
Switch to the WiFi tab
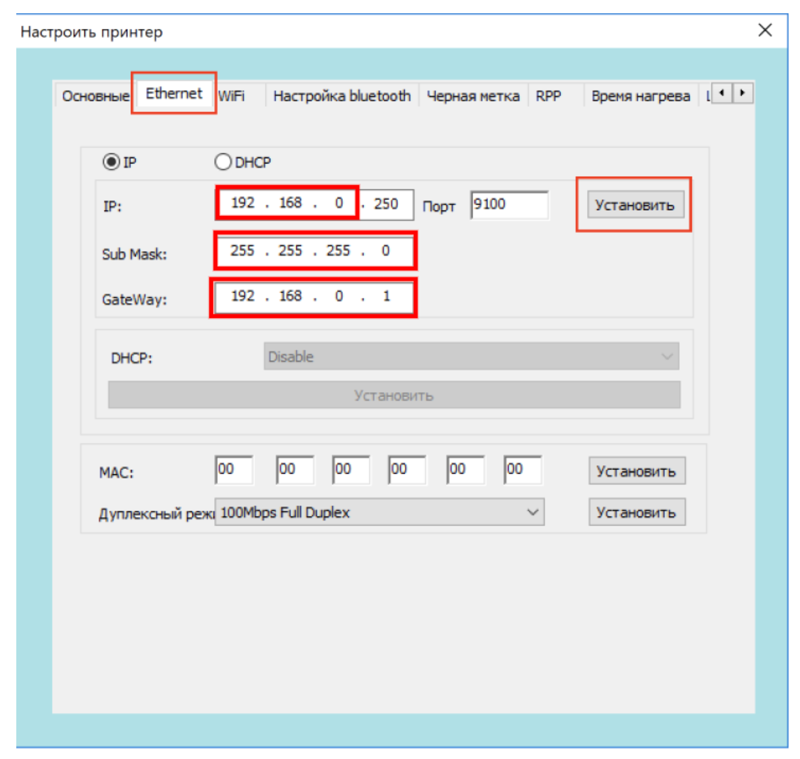pyautogui.click(x=232, y=97)
